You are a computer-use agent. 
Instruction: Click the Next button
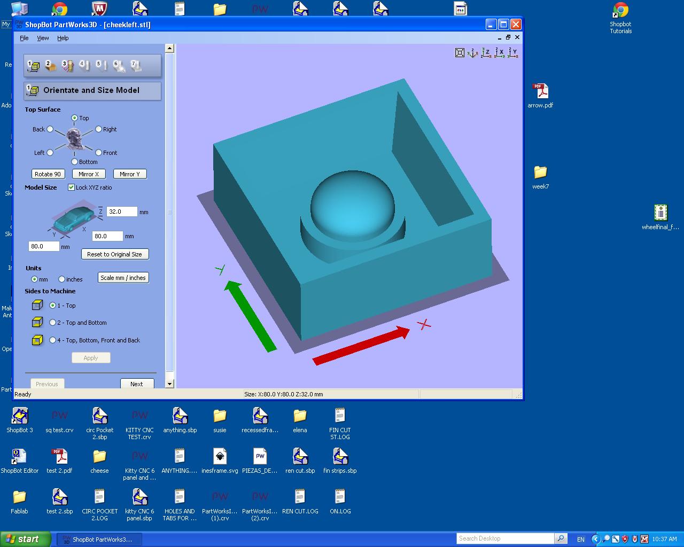[137, 384]
